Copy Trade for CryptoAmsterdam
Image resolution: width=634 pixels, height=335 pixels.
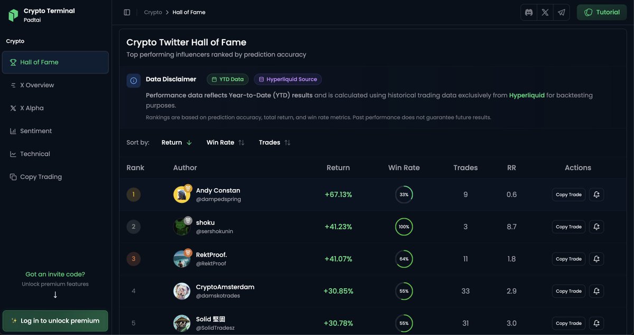pyautogui.click(x=568, y=291)
